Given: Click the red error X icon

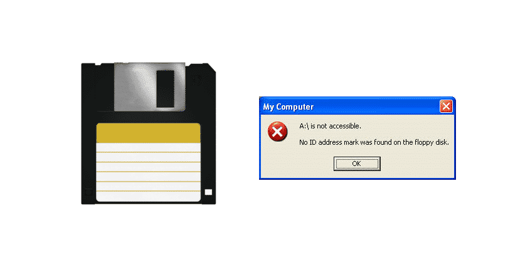Looking at the screenshot, I should pyautogui.click(x=277, y=132).
